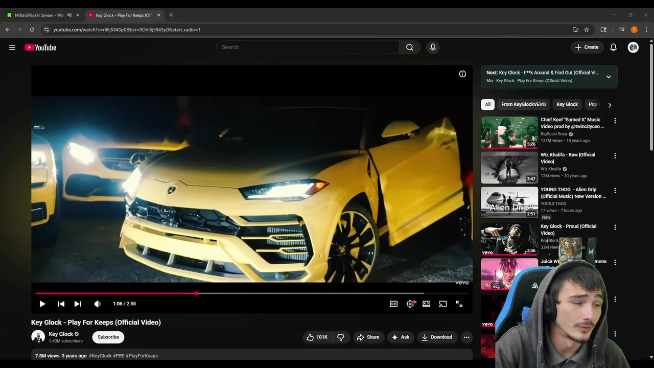Dislike this video

(x=341, y=337)
